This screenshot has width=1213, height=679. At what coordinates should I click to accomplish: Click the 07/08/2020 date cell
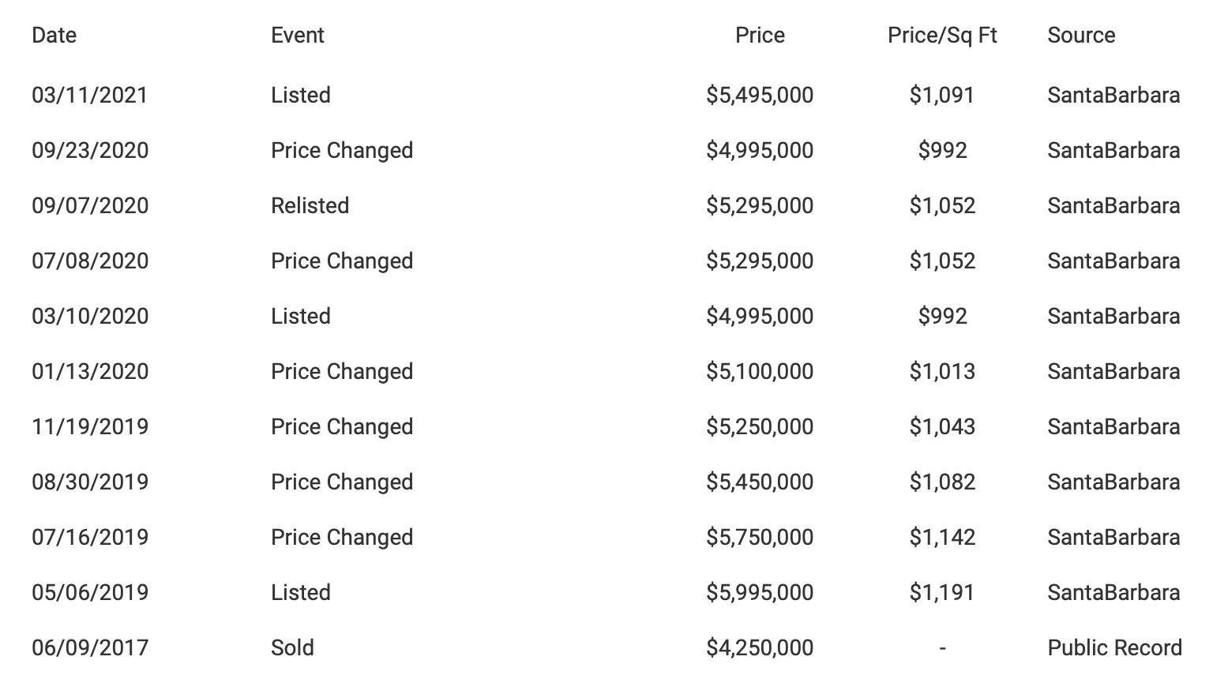point(89,261)
